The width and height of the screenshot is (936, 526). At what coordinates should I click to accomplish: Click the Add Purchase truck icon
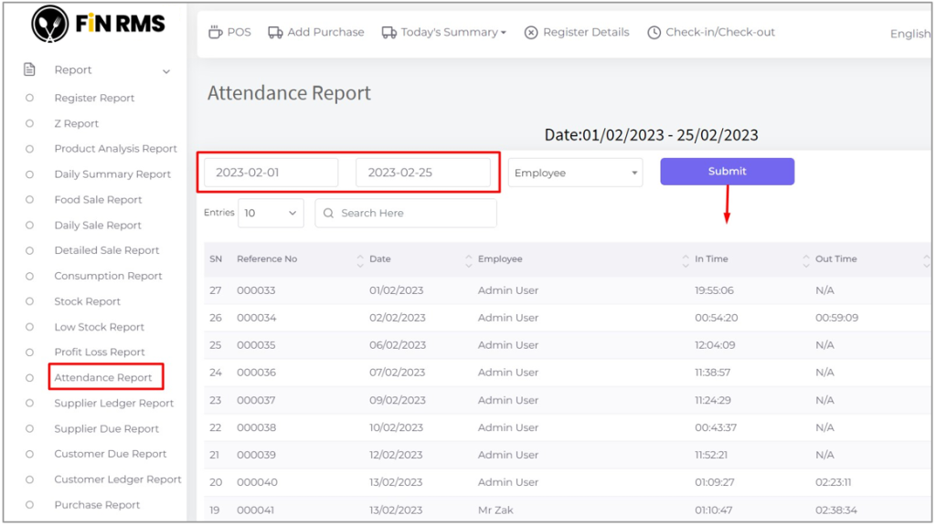tap(275, 32)
